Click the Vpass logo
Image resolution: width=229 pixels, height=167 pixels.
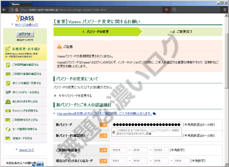[x=25, y=18]
